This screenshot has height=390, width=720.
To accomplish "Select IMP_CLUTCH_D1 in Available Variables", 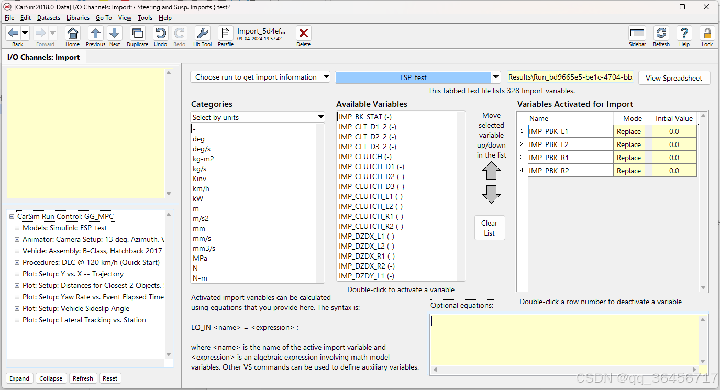I will coord(371,166).
